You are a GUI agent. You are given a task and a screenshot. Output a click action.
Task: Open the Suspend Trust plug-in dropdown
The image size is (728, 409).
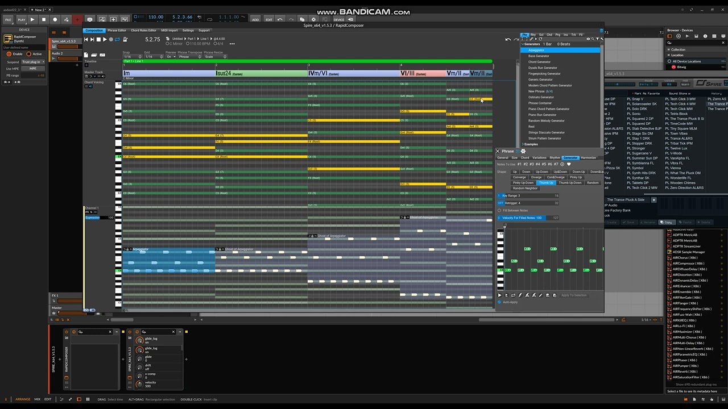pyautogui.click(x=33, y=61)
